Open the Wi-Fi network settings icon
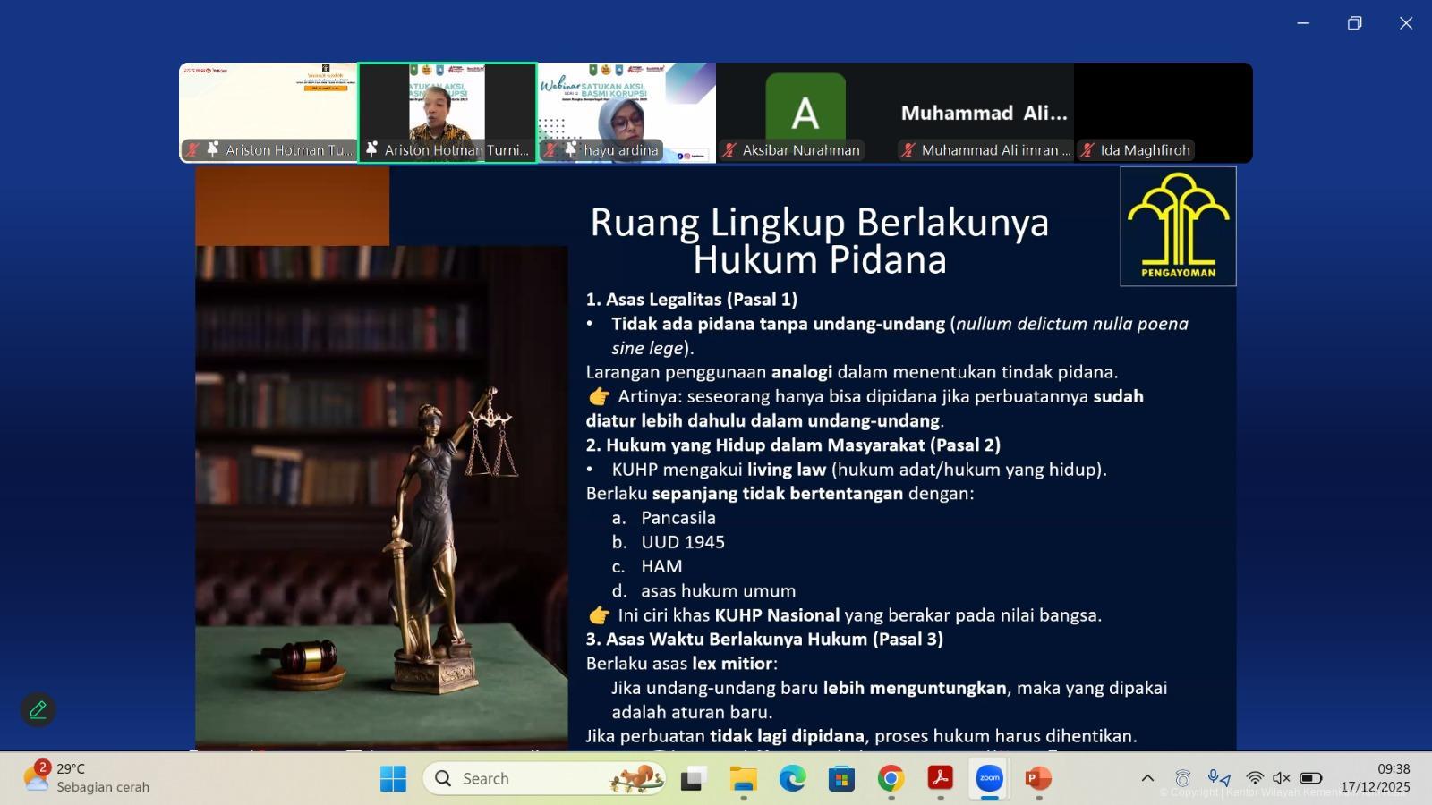The height and width of the screenshot is (805, 1432). pyautogui.click(x=1255, y=778)
